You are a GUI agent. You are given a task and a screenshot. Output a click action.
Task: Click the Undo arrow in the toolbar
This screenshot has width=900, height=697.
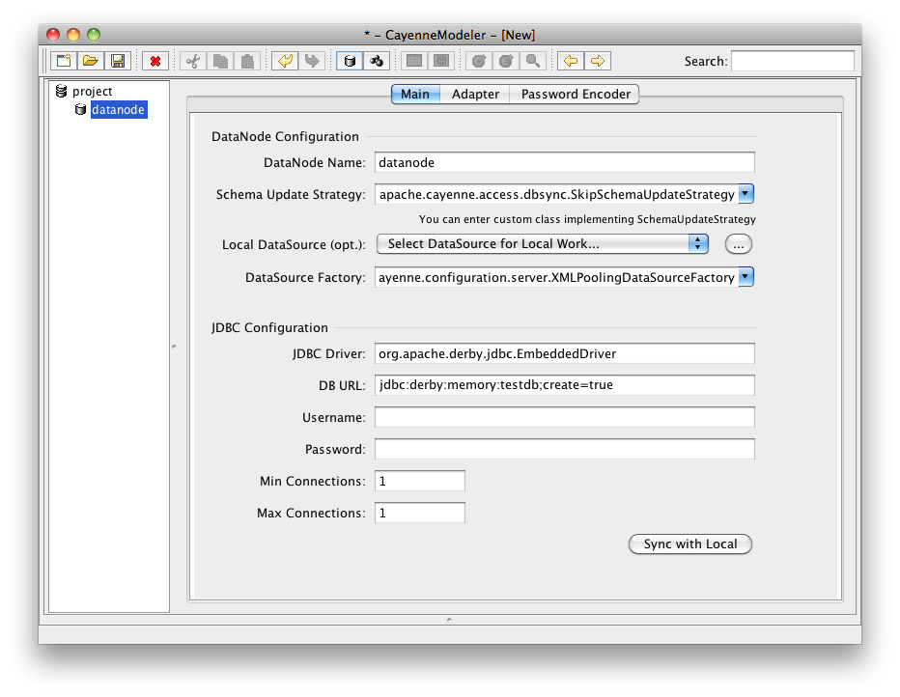[x=285, y=61]
